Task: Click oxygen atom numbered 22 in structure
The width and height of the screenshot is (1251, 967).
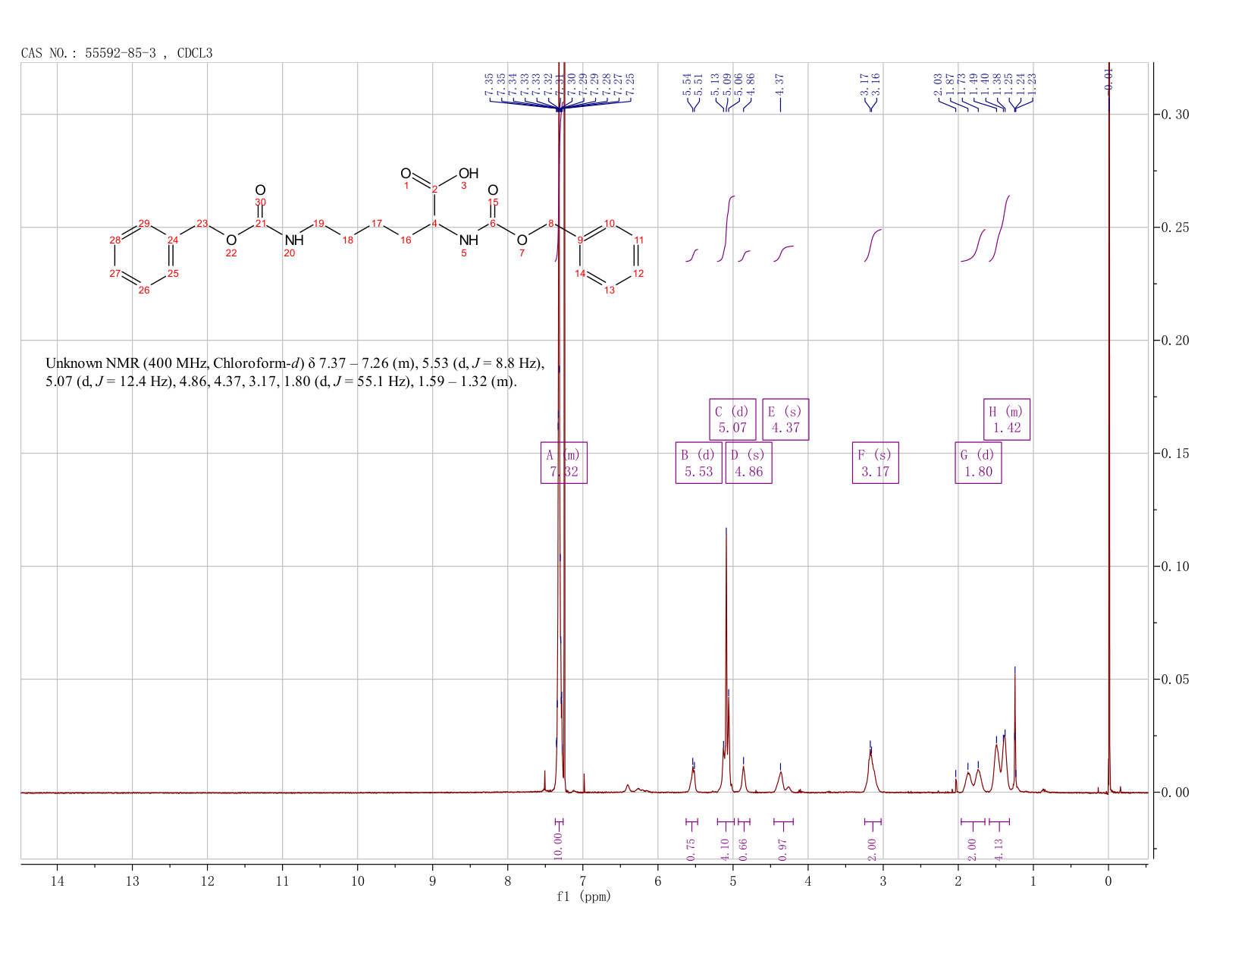Action: pyautogui.click(x=231, y=240)
